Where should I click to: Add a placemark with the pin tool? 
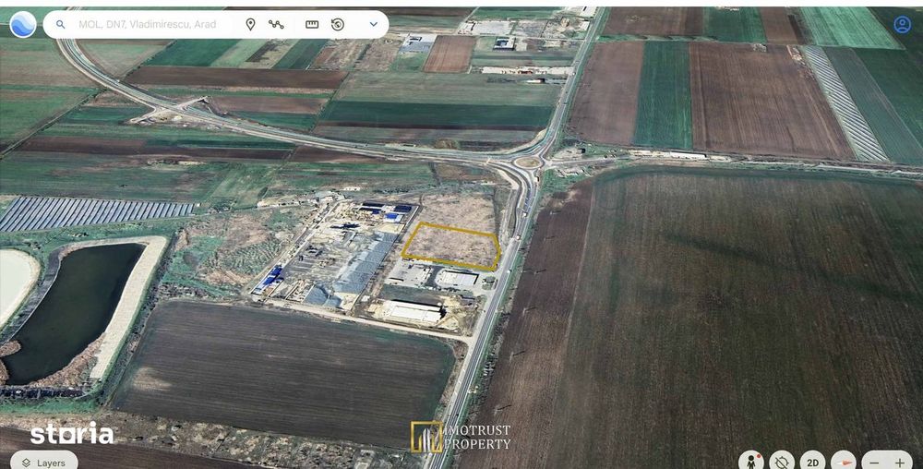[250, 25]
